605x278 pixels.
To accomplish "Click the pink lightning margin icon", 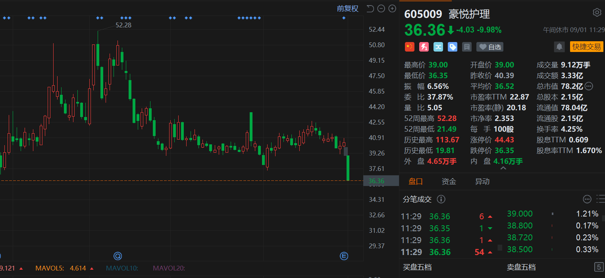I will (x=424, y=47).
